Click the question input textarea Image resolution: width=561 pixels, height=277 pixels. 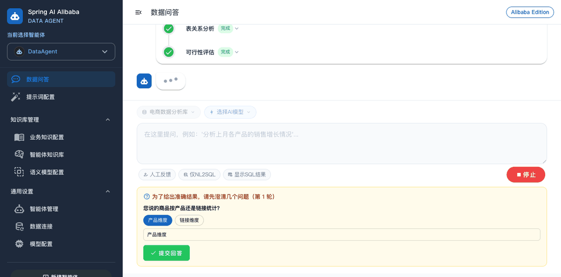(342, 143)
